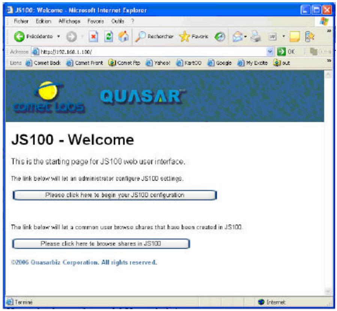
Task: Open the Yahoo! bookmark link
Action: pyautogui.click(x=158, y=63)
